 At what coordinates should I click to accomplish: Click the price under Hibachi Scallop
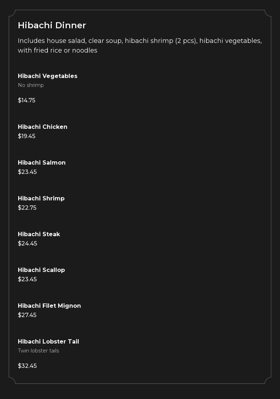click(27, 279)
